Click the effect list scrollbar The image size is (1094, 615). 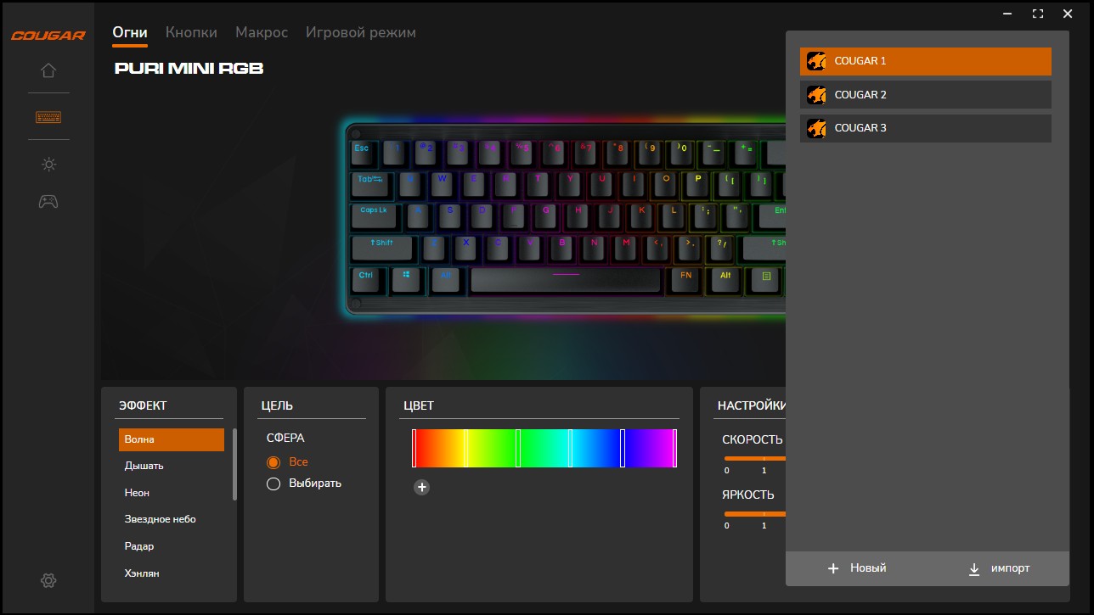[234, 464]
